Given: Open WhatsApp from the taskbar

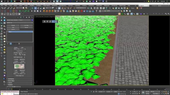Looking at the screenshot, I should coord(87,1).
